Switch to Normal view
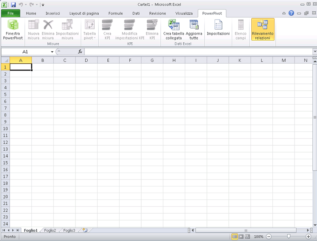The image size is (317, 241). [235, 237]
